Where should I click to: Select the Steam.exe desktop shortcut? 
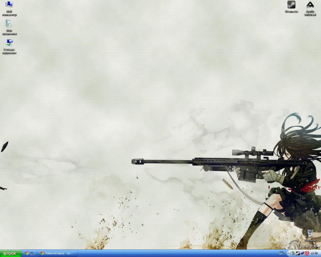(x=291, y=7)
